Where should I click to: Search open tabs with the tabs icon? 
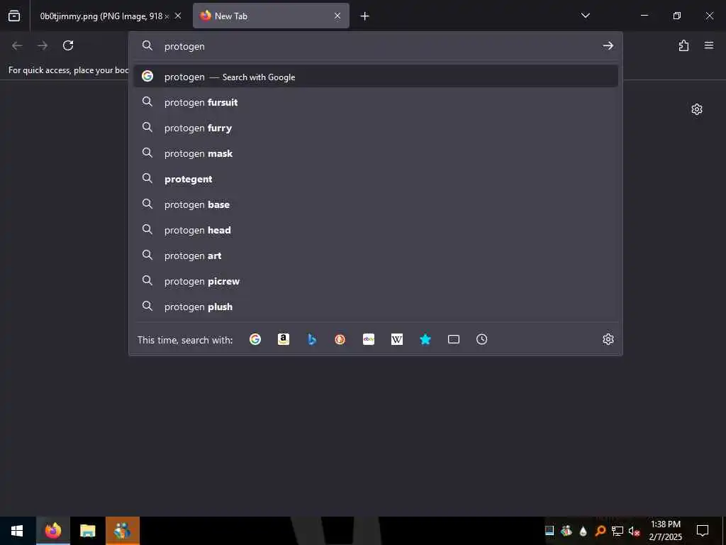click(x=454, y=340)
